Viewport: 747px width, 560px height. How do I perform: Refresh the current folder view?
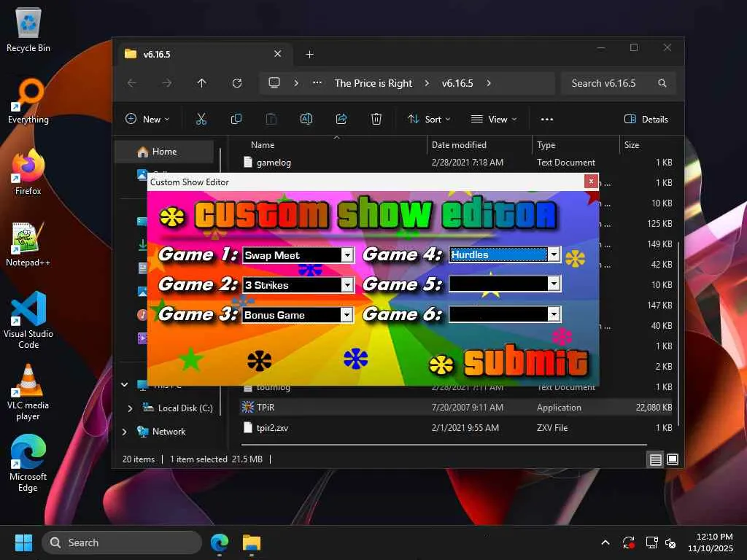237,83
